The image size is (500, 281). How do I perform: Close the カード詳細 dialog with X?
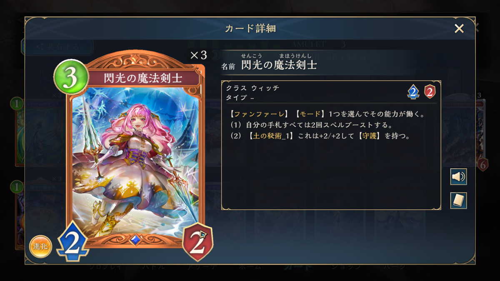[459, 28]
